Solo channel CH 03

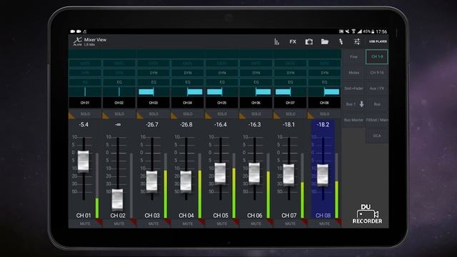pos(154,114)
